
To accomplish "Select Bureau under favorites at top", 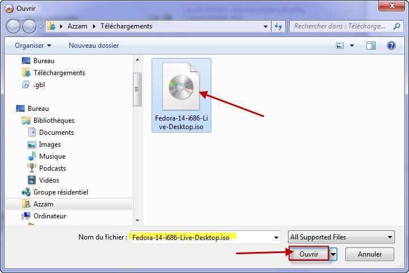I will coord(44,61).
